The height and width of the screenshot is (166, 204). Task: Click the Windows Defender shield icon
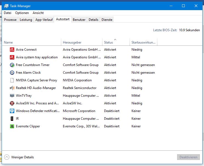[x=12, y=111]
